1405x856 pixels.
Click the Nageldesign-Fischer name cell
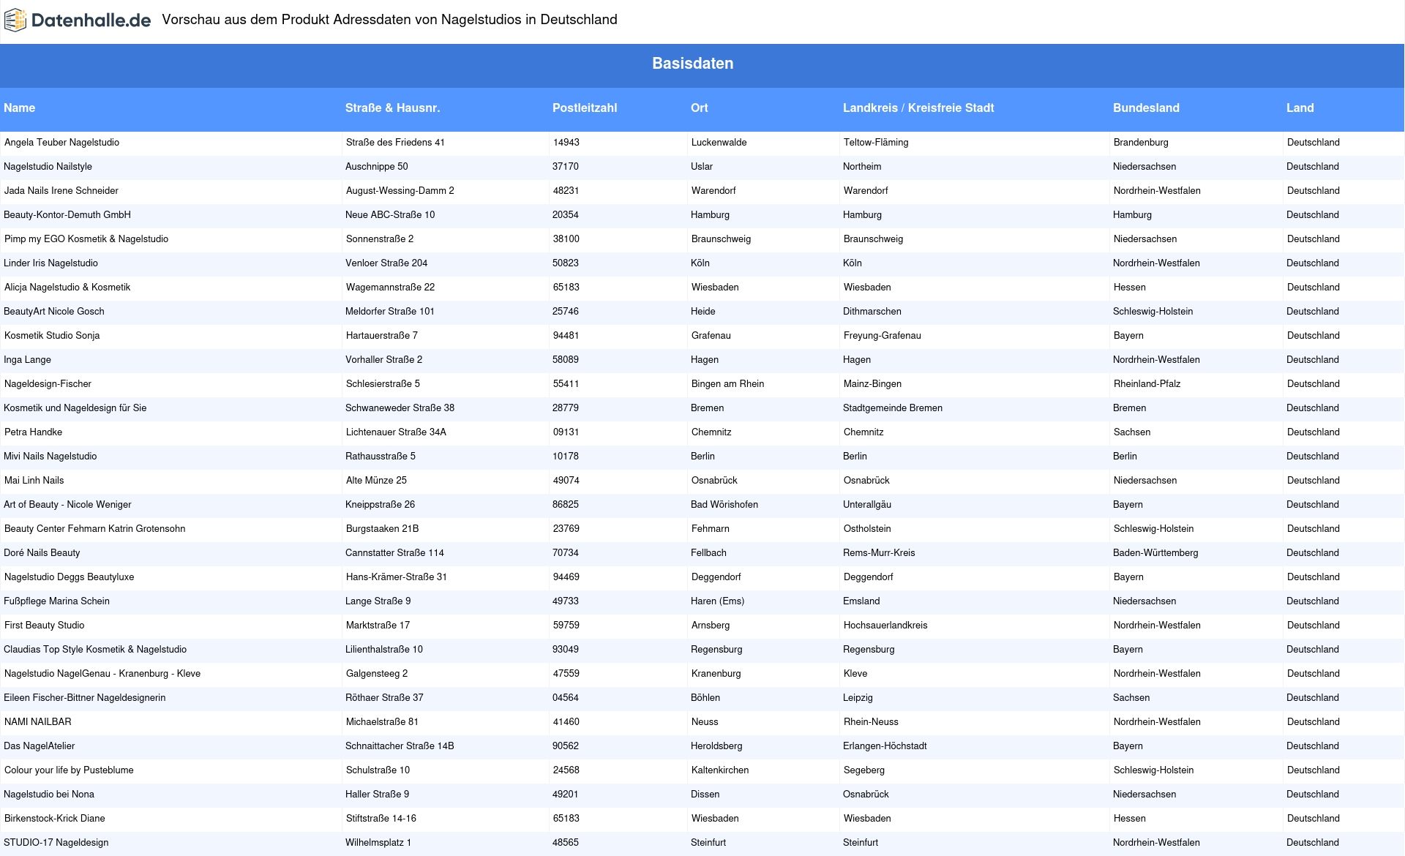point(48,384)
